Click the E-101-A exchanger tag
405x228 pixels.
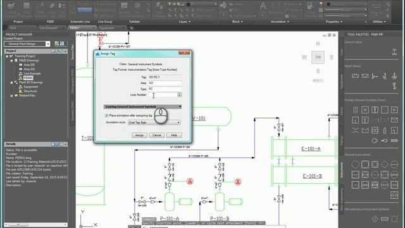(x=311, y=149)
